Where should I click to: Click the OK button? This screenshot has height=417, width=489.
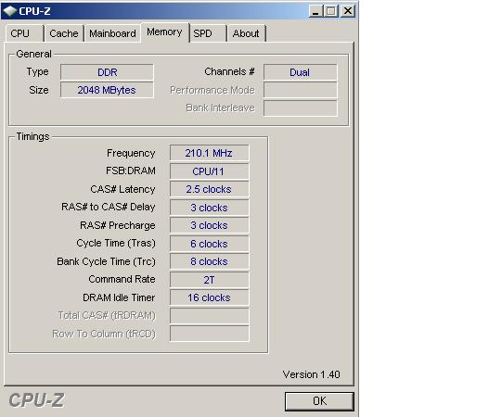pyautogui.click(x=319, y=401)
